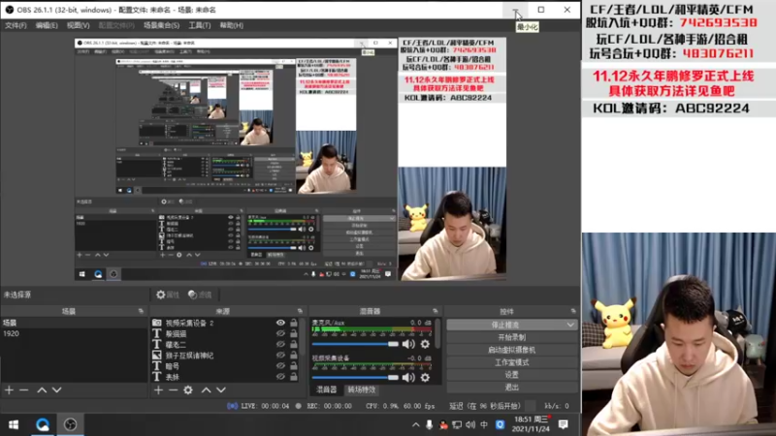Expand the 停止推流 dropdown arrow

(x=570, y=325)
